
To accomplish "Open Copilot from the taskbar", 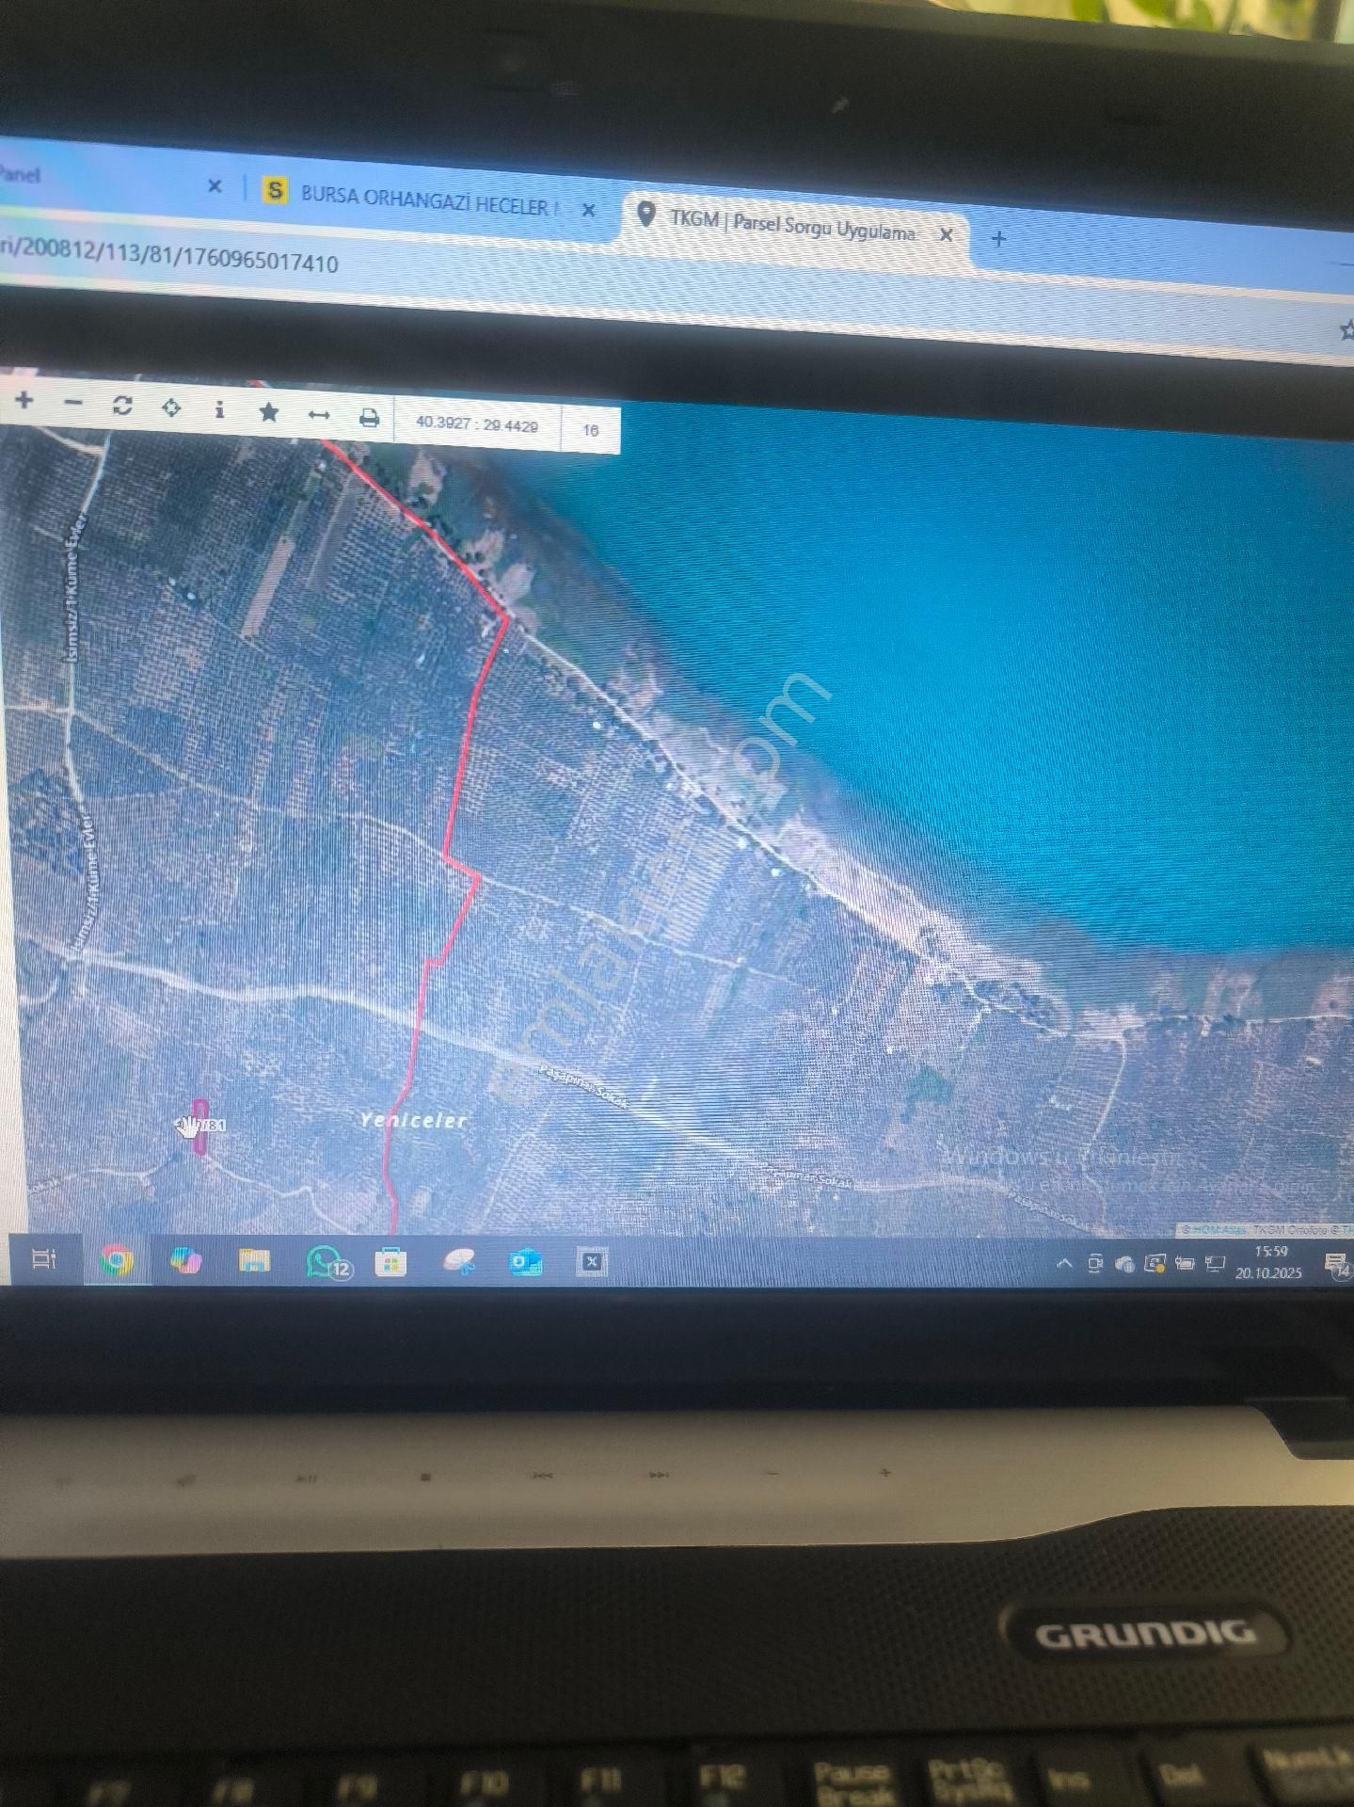I will pos(185,1260).
